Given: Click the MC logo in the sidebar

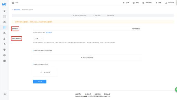Looking at the screenshot, I should pyautogui.click(x=4, y=4).
